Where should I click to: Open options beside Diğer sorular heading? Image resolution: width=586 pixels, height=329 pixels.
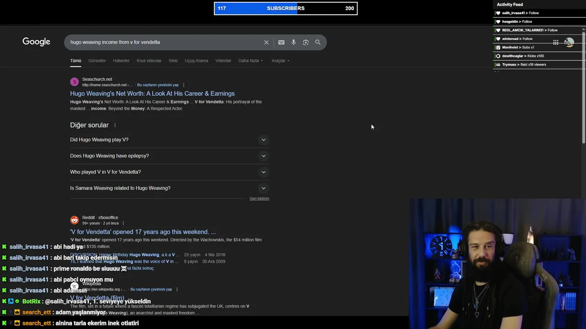[115, 125]
